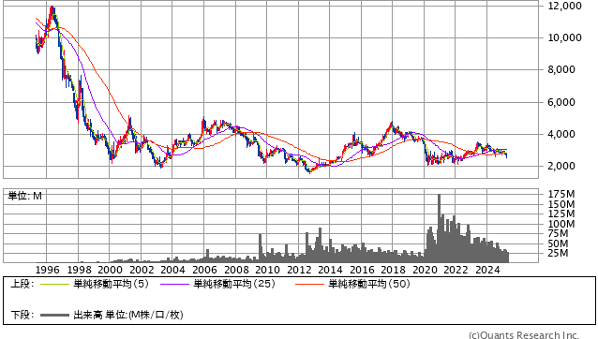
Task: Click the red 50-period moving average legend line
Action: click(x=309, y=284)
